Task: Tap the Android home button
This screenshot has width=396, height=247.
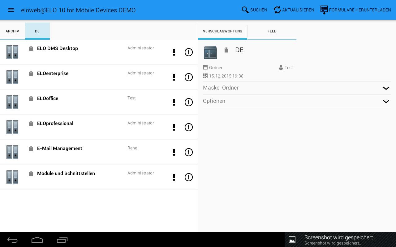Action: [x=37, y=240]
